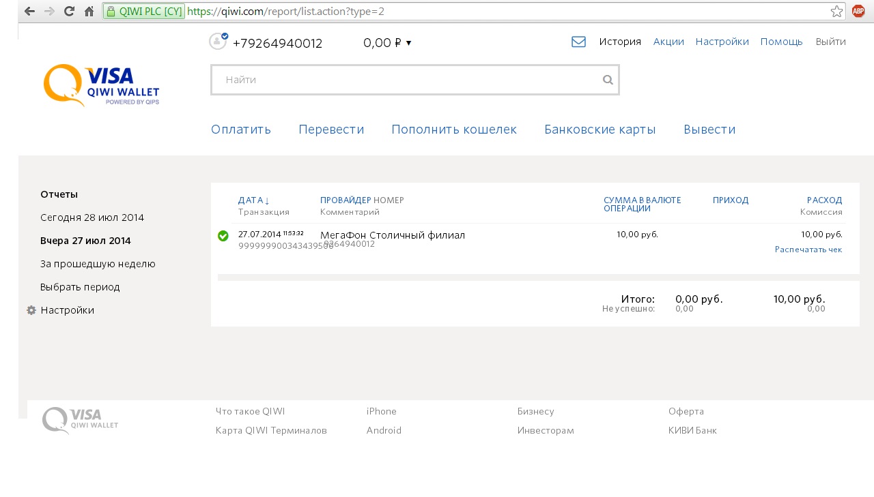The height and width of the screenshot is (497, 874).
Task: Open Инвесторам footer link
Action: point(546,431)
